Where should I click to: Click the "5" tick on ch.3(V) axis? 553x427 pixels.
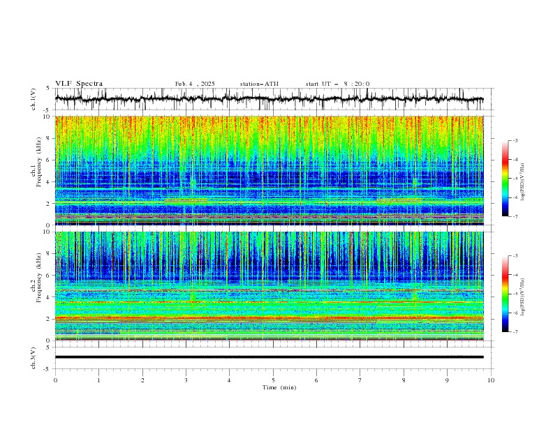48,347
